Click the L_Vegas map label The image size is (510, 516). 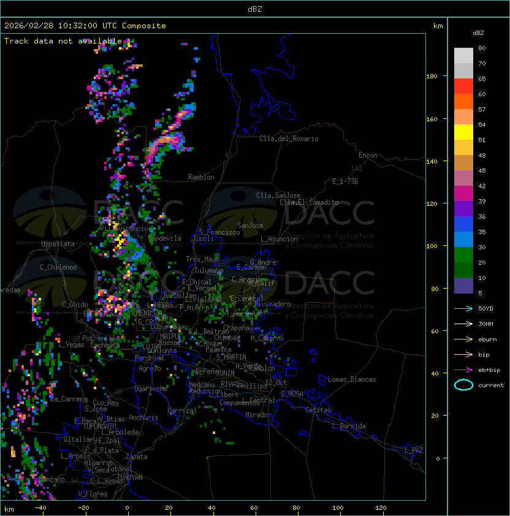pos(71,344)
